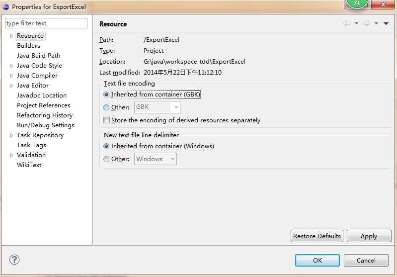Image resolution: width=397 pixels, height=277 pixels.
Task: Open the forward history dropdown arrow
Action: click(377, 23)
